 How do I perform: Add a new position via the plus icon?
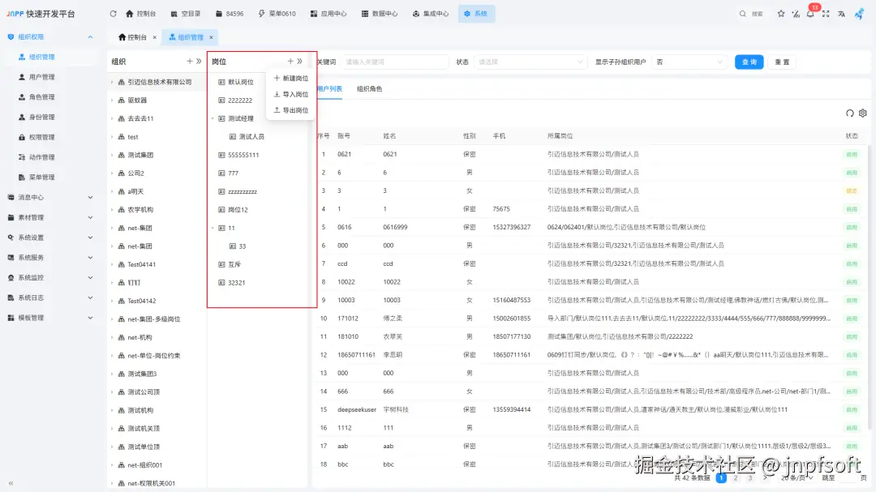pyautogui.click(x=290, y=61)
